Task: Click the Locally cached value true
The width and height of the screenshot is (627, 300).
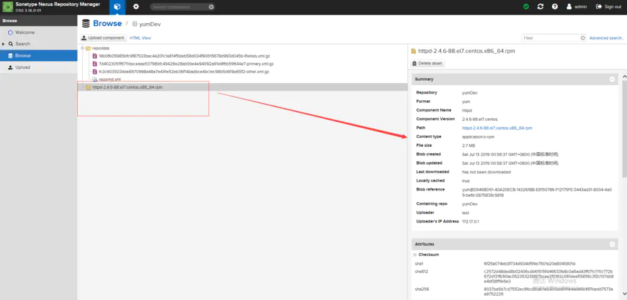Action: coord(466,180)
